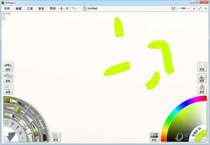This screenshot has width=210, height=145.
Task: Select the Pencil tool
Action: point(10,108)
